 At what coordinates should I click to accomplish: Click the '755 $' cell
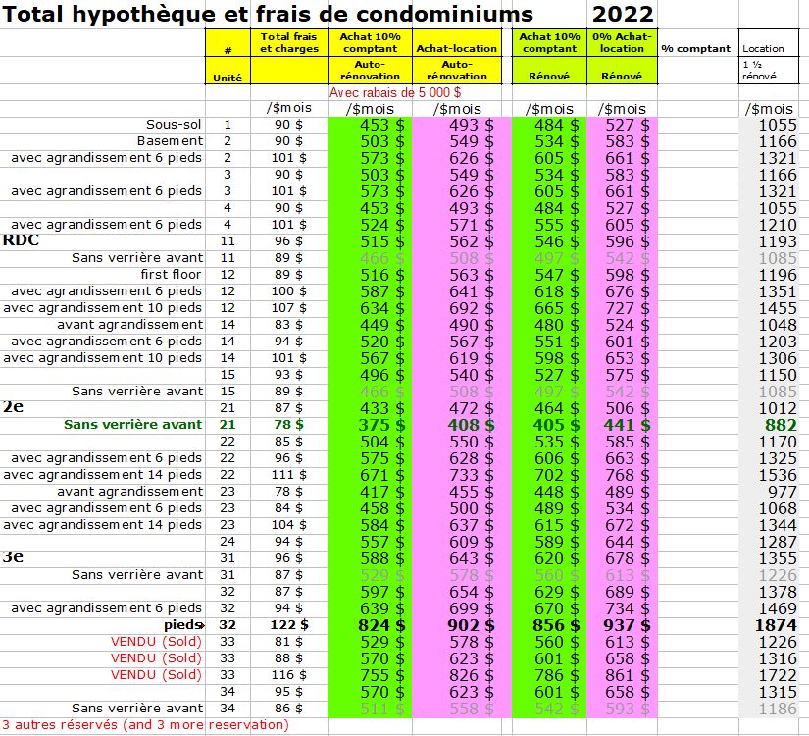(381, 675)
